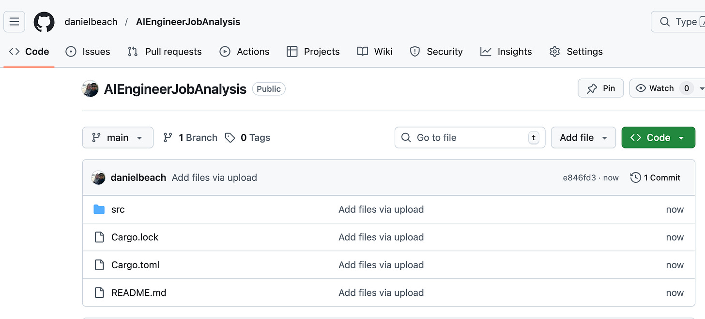Open the Insights tab
Viewport: 705px width, 319px height.
click(506, 52)
